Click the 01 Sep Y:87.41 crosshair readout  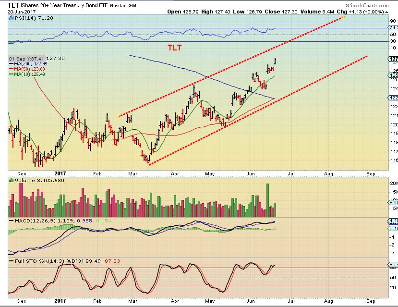(27, 59)
